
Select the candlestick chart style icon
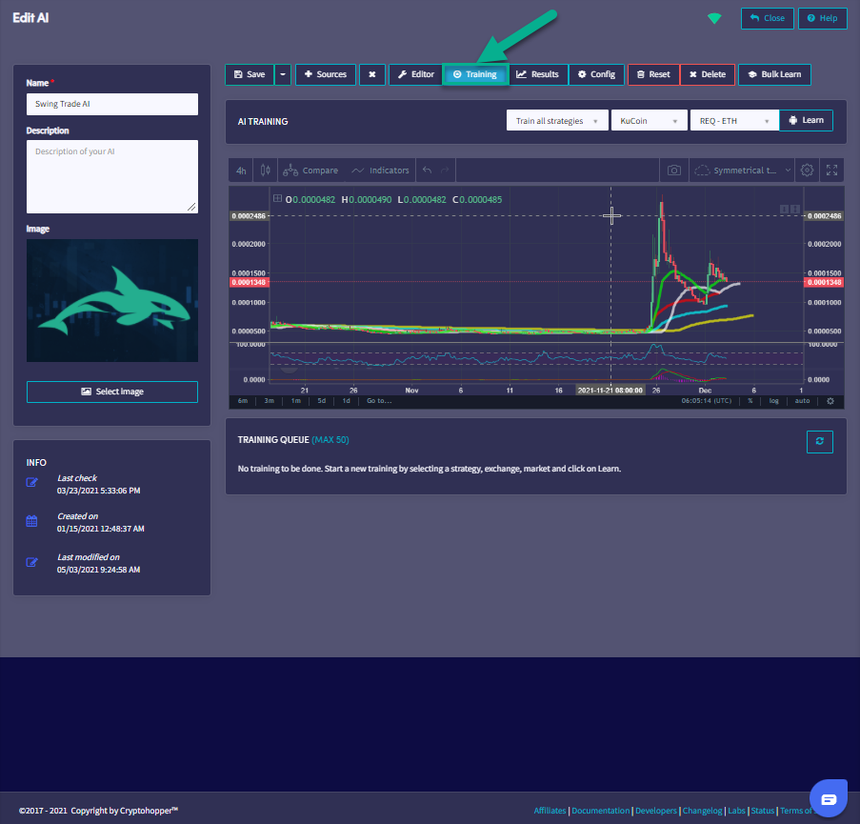click(265, 171)
